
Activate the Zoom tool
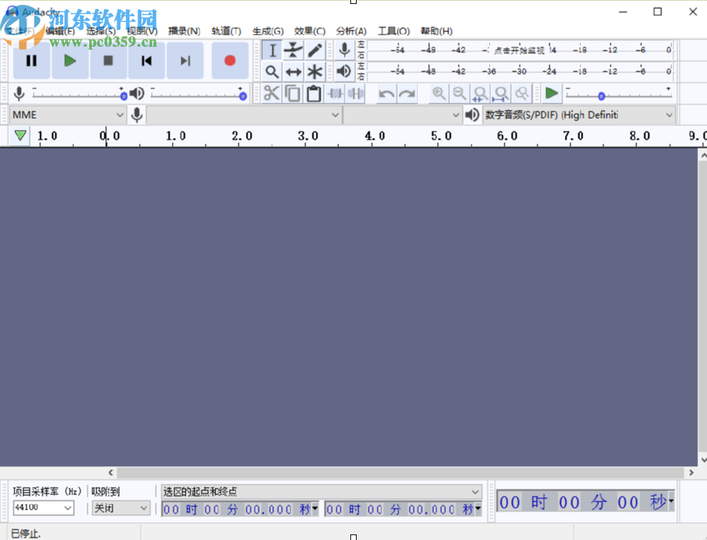(272, 71)
